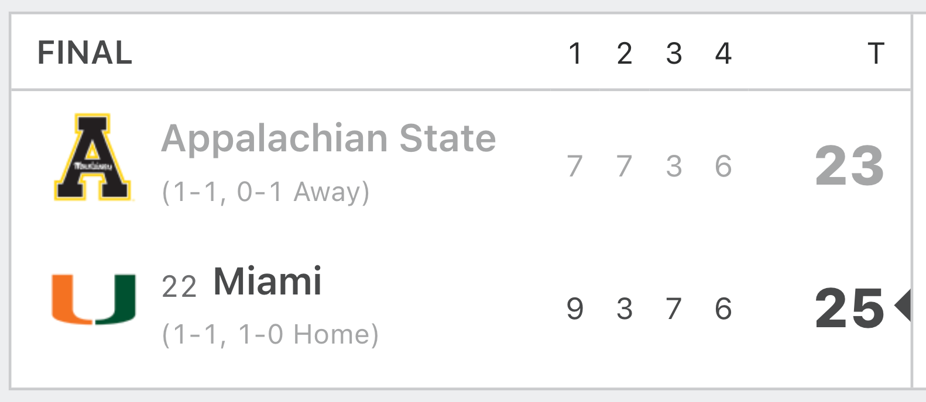This screenshot has width=926, height=402.
Task: Click the T total column header
Action: 876,54
